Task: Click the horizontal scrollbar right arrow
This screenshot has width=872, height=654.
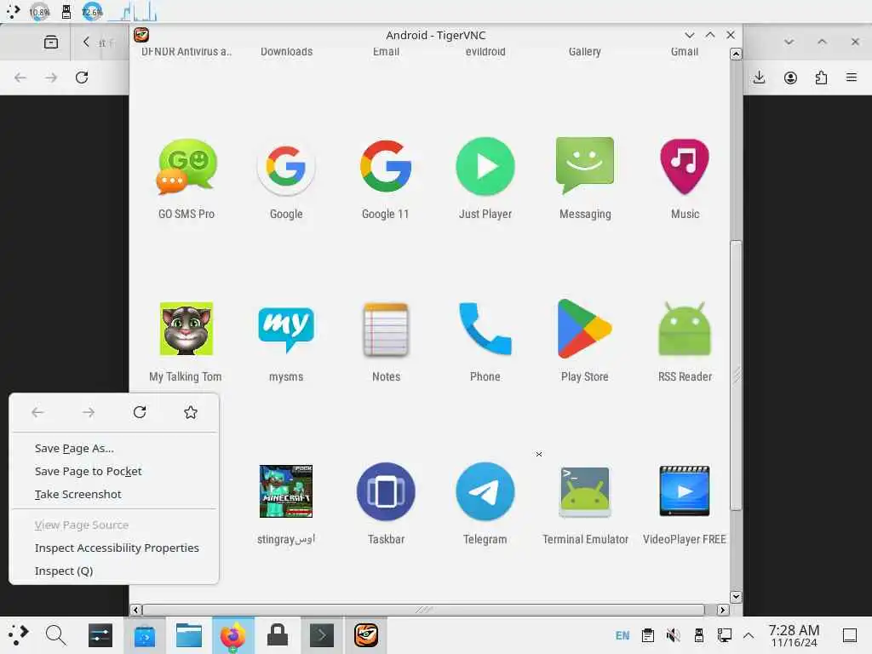Action: tap(722, 610)
